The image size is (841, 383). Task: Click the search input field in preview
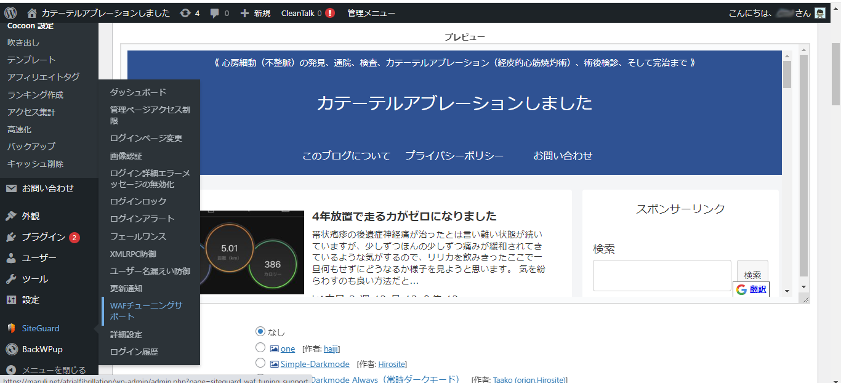click(x=661, y=275)
